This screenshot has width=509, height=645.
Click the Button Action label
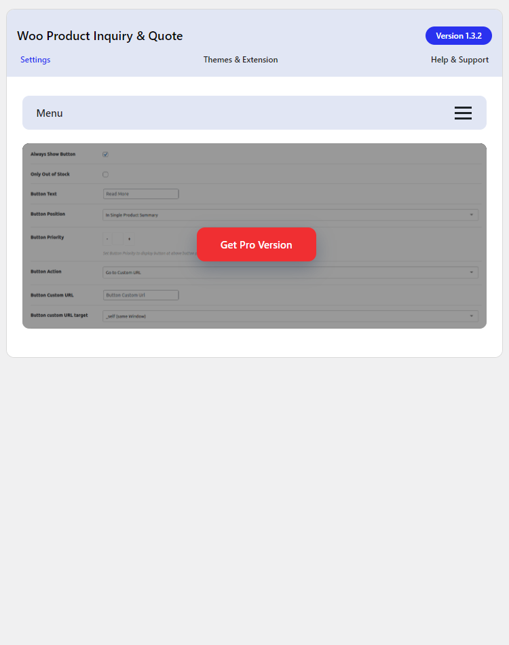(46, 272)
